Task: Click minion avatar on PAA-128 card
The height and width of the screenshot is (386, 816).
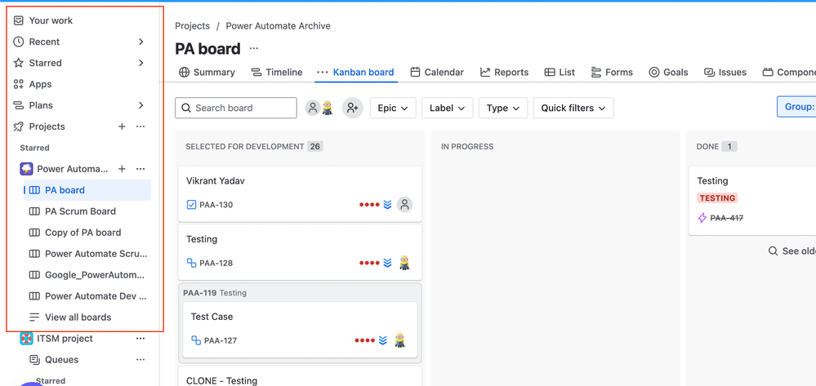Action: click(405, 263)
